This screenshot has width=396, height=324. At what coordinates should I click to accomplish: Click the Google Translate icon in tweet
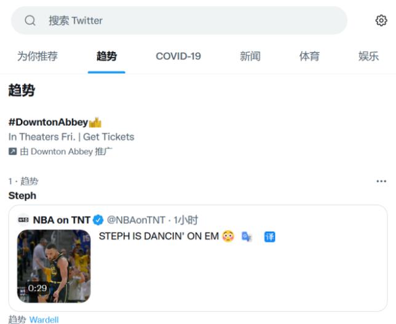(x=247, y=236)
